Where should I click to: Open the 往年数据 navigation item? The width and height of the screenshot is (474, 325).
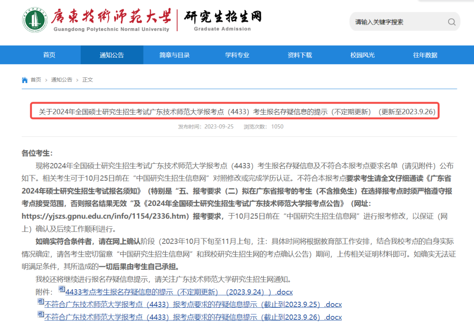[425, 55]
